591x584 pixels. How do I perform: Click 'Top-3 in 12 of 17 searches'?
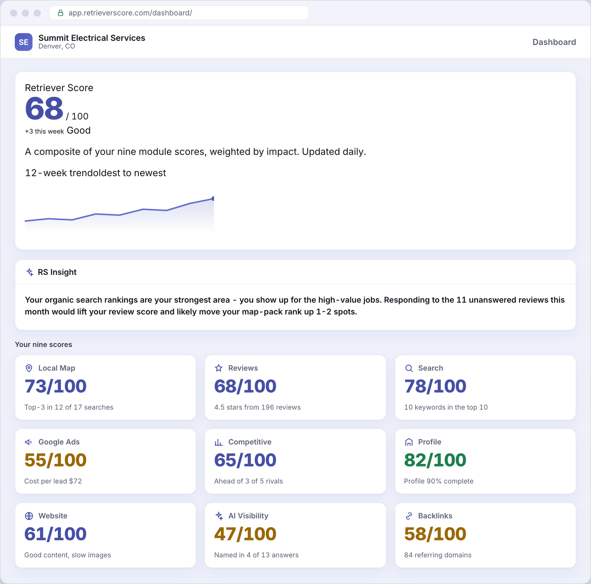point(69,407)
